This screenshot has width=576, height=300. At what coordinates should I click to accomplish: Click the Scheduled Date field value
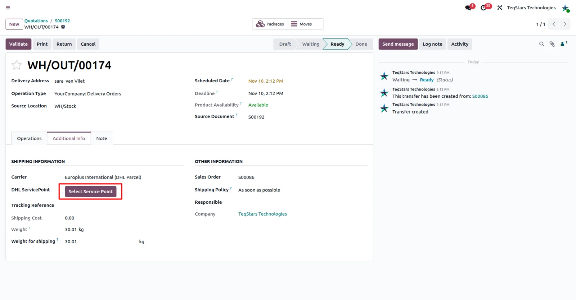tap(266, 81)
